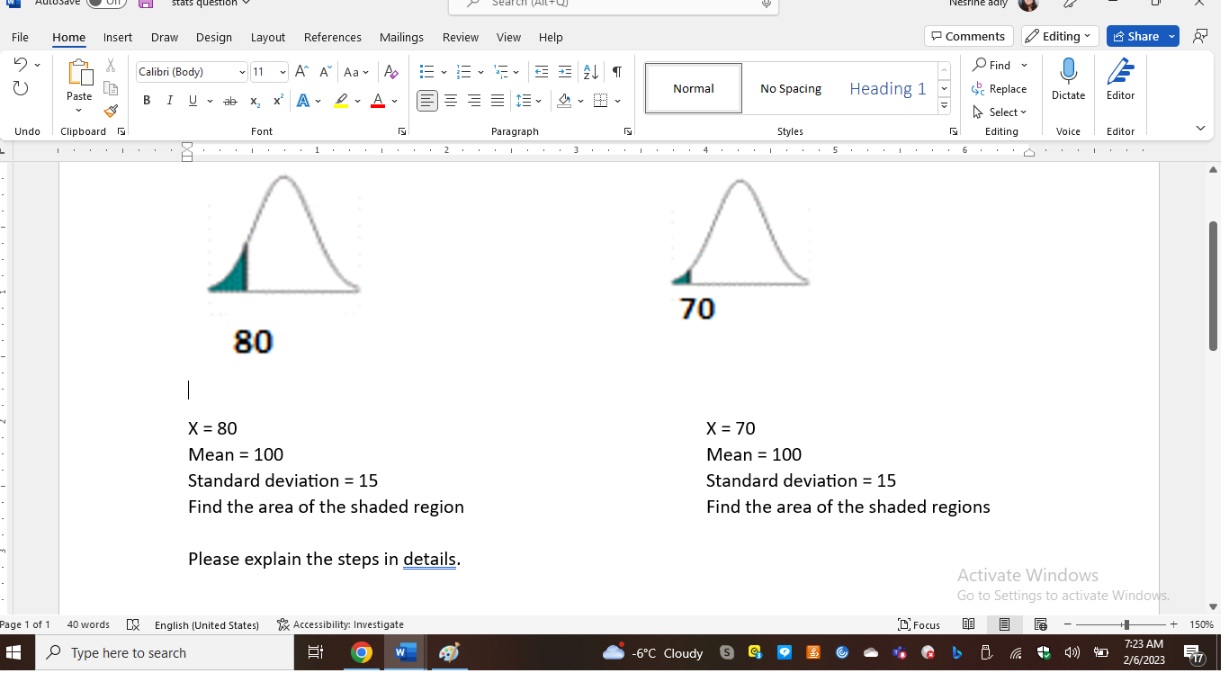Image resolution: width=1229 pixels, height=691 pixels.
Task: Open the Comments panel
Action: (x=968, y=36)
